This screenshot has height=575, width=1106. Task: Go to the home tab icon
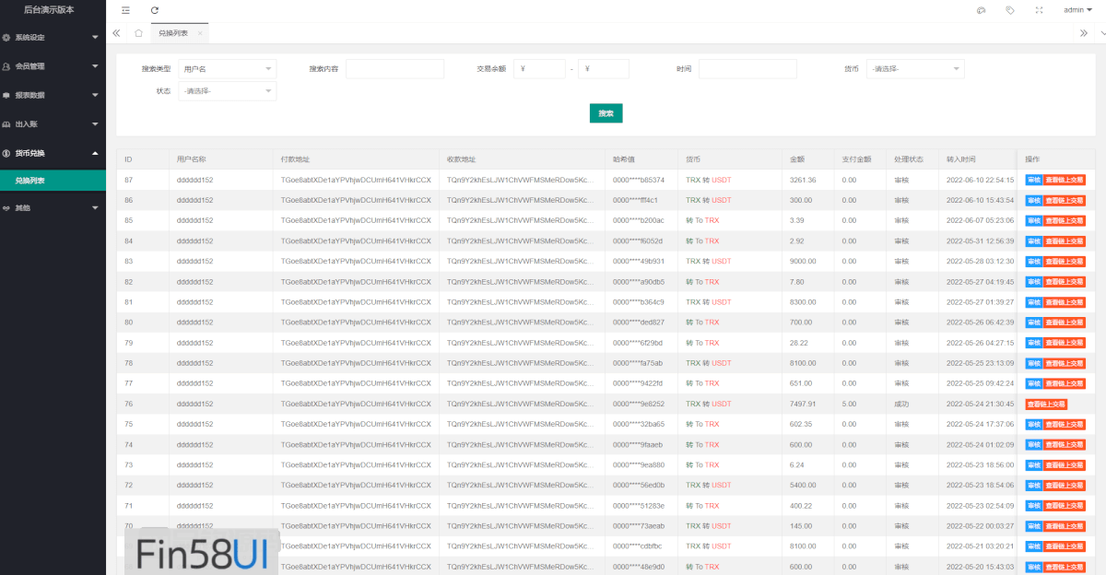point(138,33)
